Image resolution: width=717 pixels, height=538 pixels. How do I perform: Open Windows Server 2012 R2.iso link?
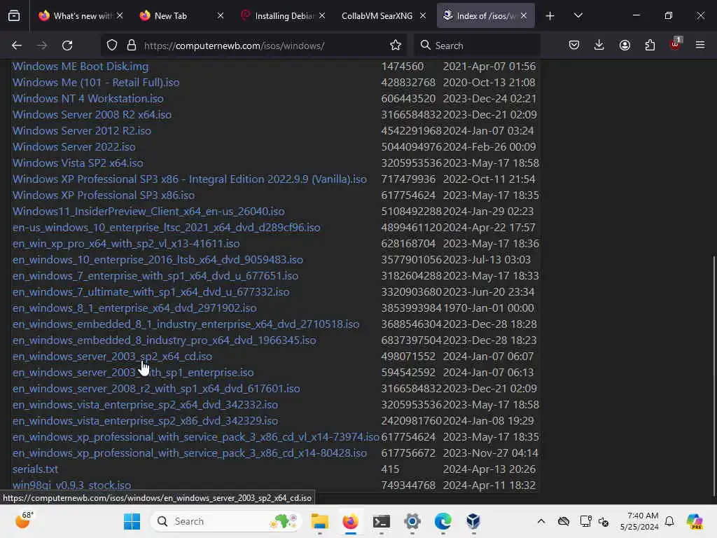tap(82, 131)
